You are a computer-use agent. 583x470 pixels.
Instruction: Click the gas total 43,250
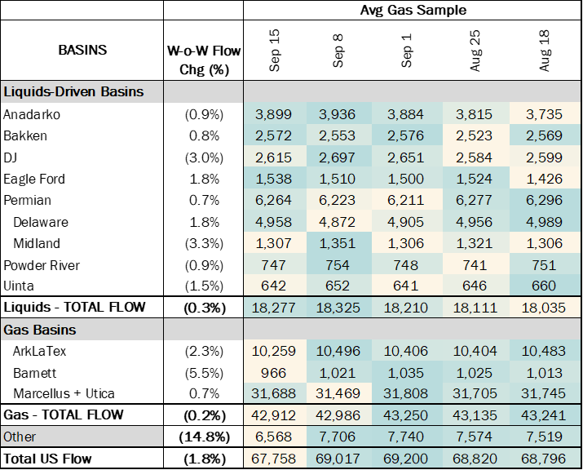[406, 415]
